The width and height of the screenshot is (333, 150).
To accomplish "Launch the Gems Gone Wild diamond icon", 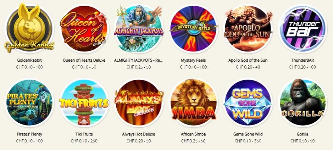I will coord(248,103).
